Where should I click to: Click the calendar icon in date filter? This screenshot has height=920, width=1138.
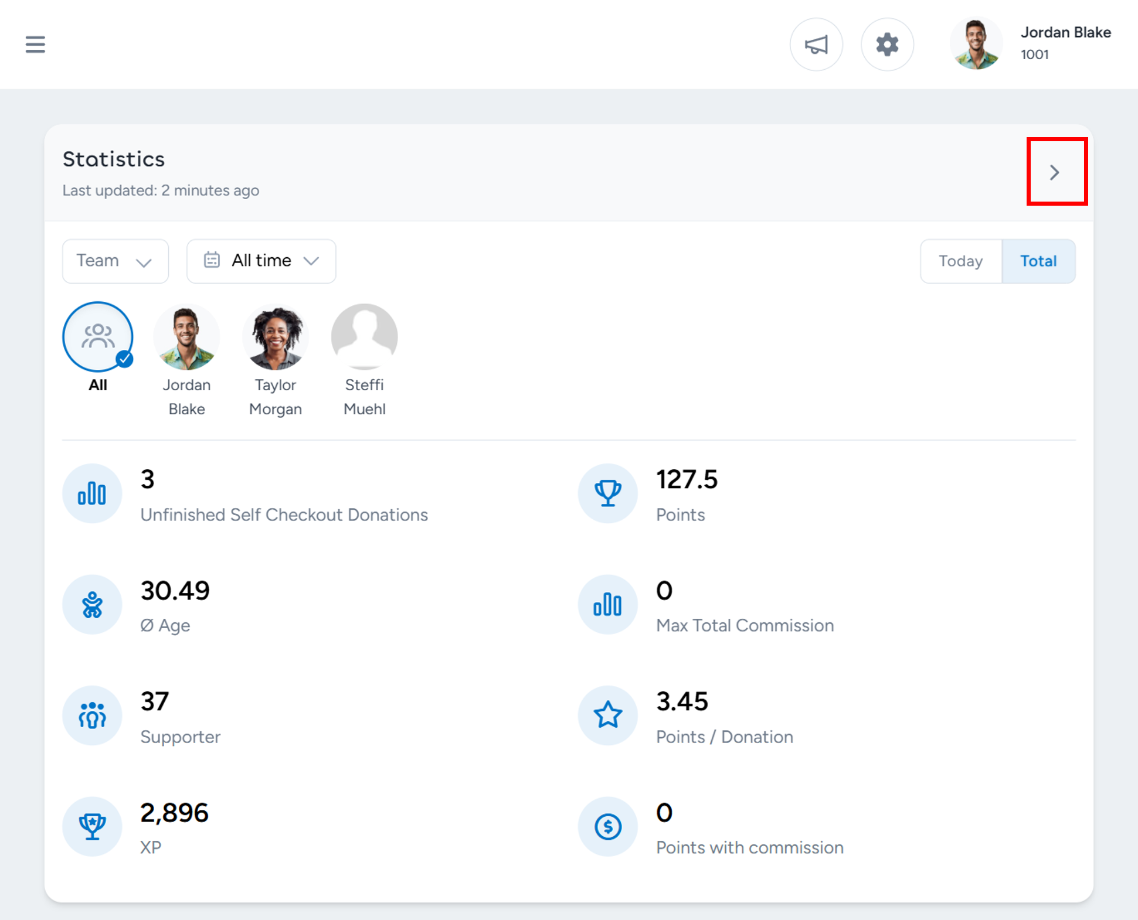click(212, 260)
